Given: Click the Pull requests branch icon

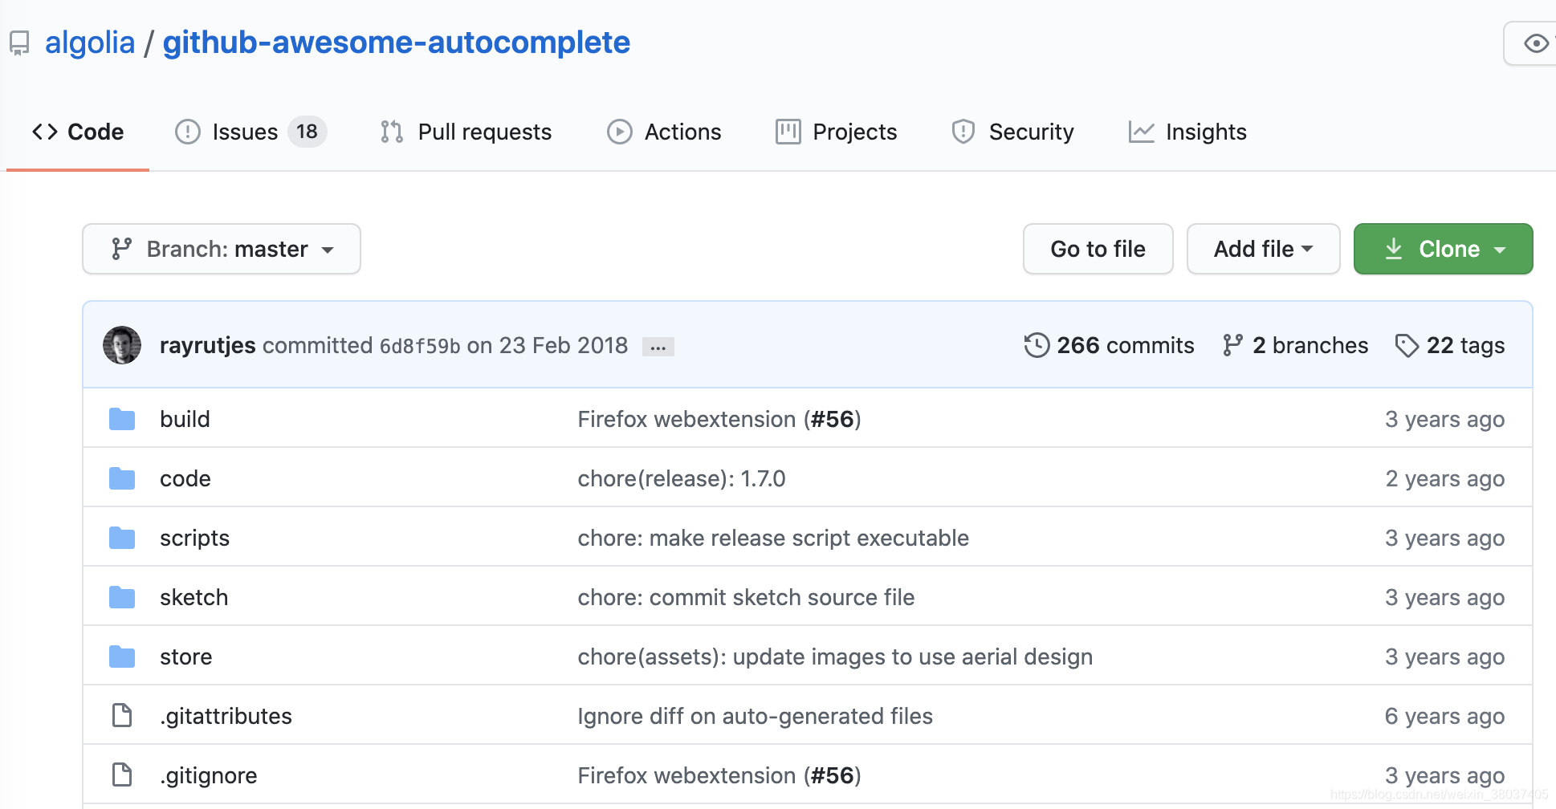Looking at the screenshot, I should [392, 132].
